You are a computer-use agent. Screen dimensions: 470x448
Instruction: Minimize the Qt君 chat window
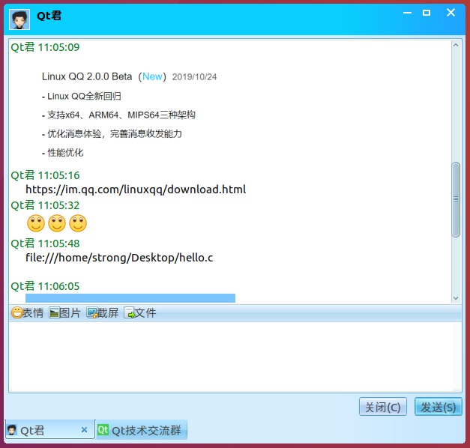(x=407, y=13)
